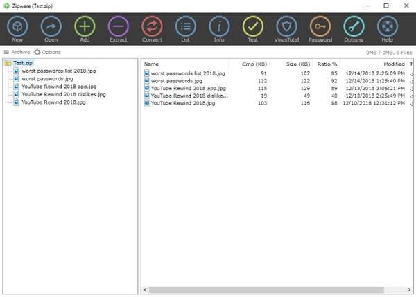The image size is (416, 297).
Task: Select Test.zip root in the tree
Action: (23, 63)
